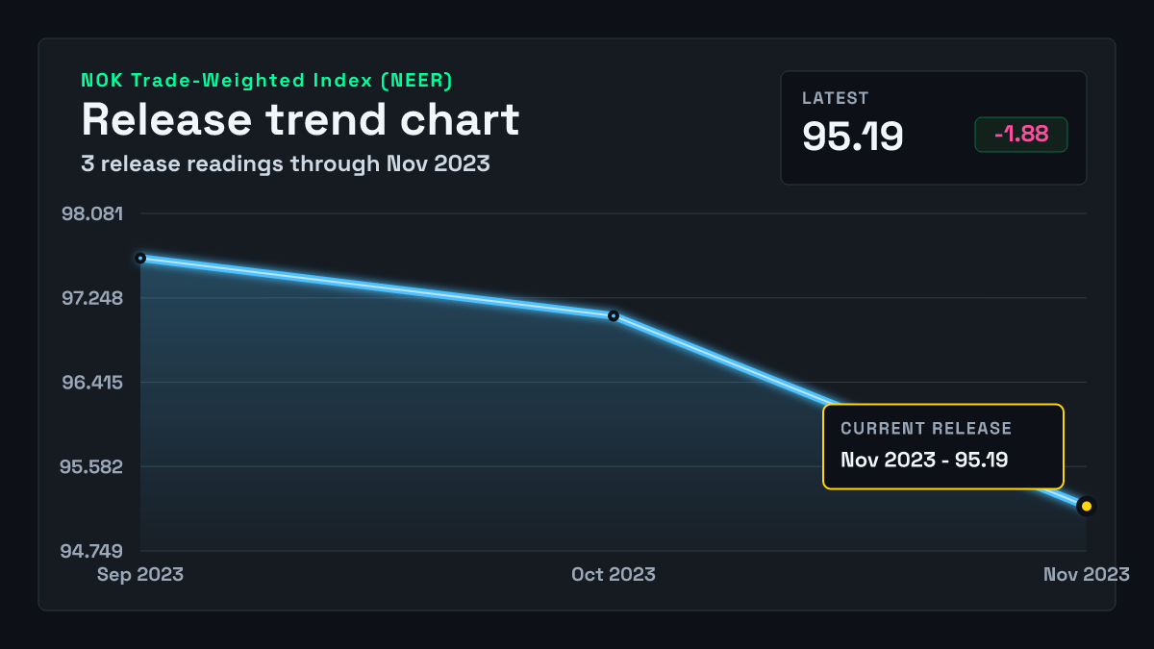The height and width of the screenshot is (649, 1154).
Task: Click the 97.248 y-axis label
Action: point(92,298)
